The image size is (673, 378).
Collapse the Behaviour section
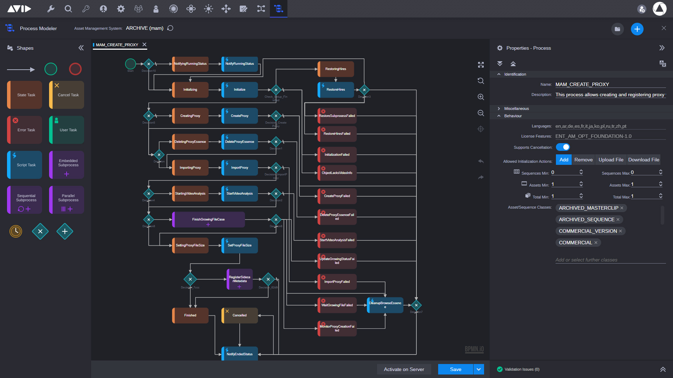point(499,116)
